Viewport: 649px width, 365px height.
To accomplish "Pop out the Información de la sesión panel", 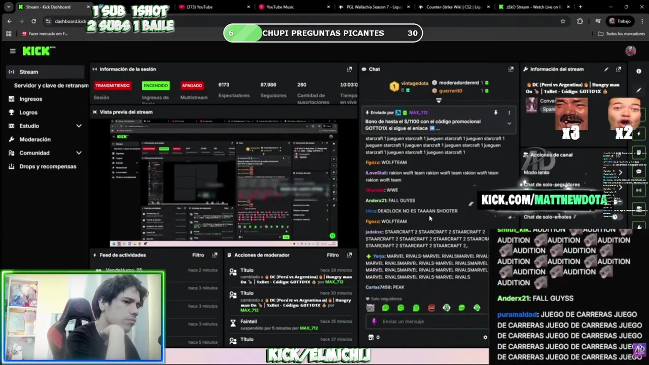I will click(x=349, y=69).
